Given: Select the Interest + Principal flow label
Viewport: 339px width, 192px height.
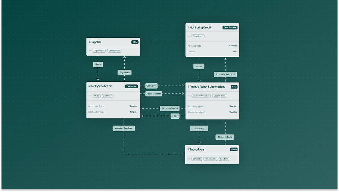Looking at the screenshot, I should pos(225,74).
